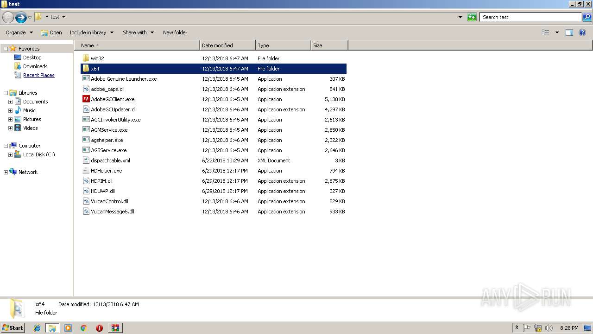The image size is (593, 334).
Task: Select the dispatchtable.xml file icon
Action: pos(86,161)
